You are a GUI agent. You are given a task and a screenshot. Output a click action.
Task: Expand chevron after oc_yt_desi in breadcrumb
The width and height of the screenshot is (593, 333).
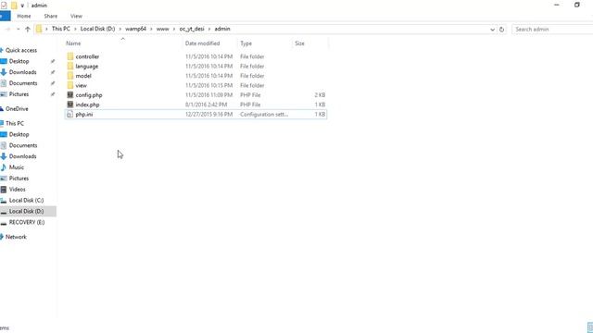click(x=209, y=29)
